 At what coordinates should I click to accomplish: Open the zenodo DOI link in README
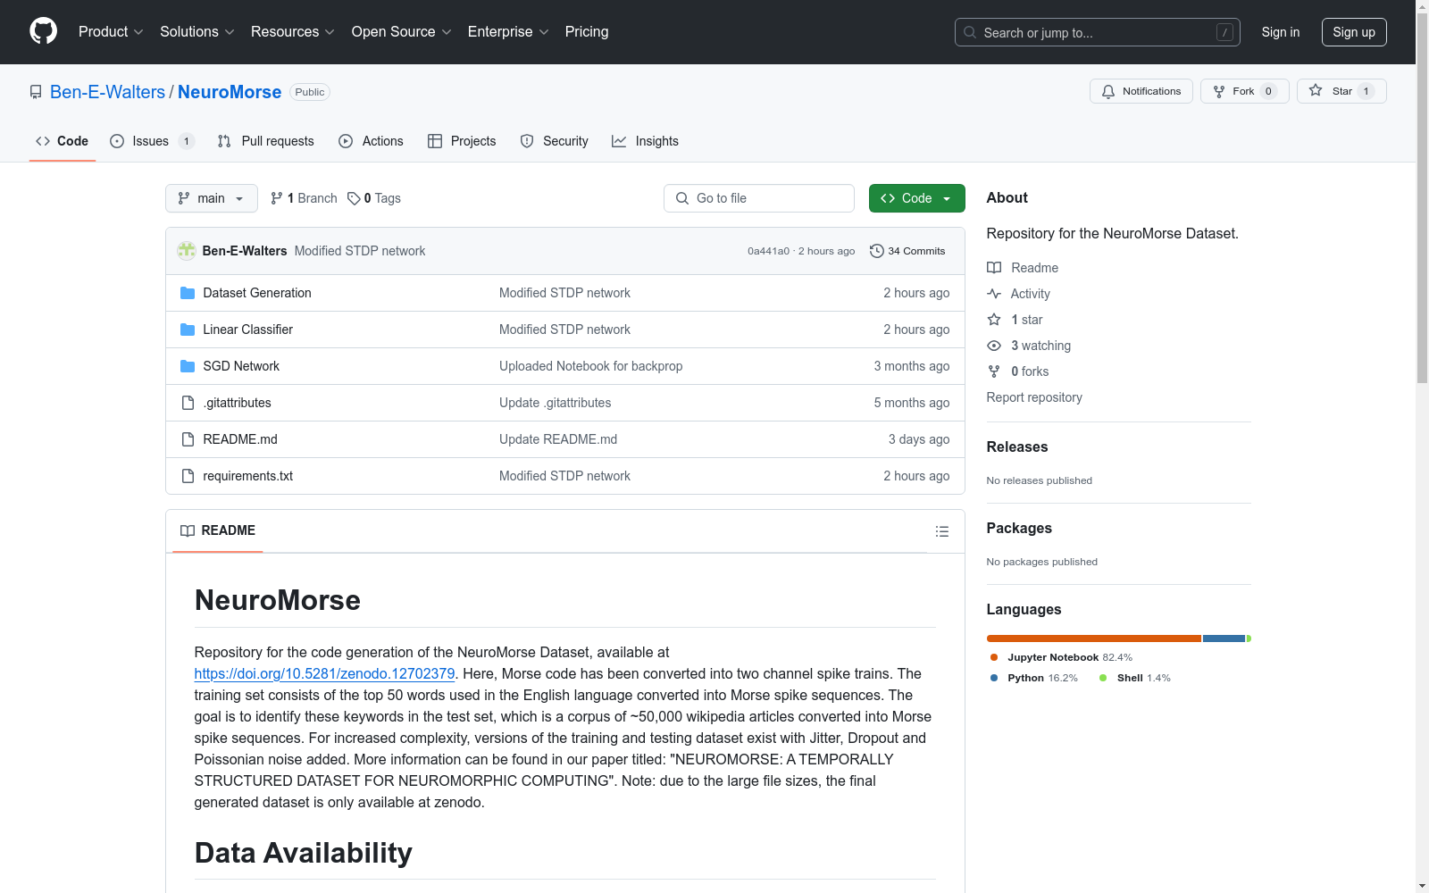click(324, 674)
